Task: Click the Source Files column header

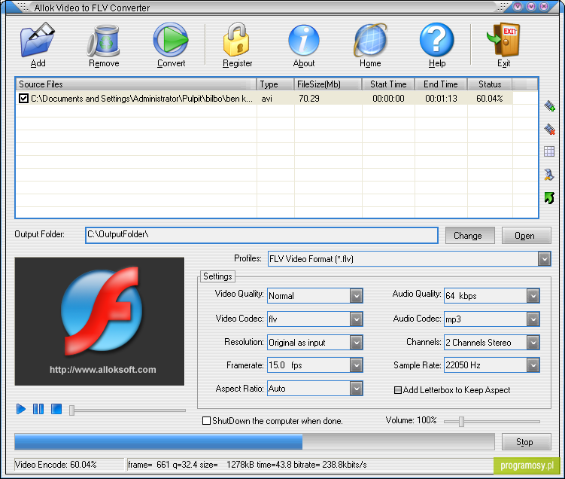Action: tap(136, 84)
